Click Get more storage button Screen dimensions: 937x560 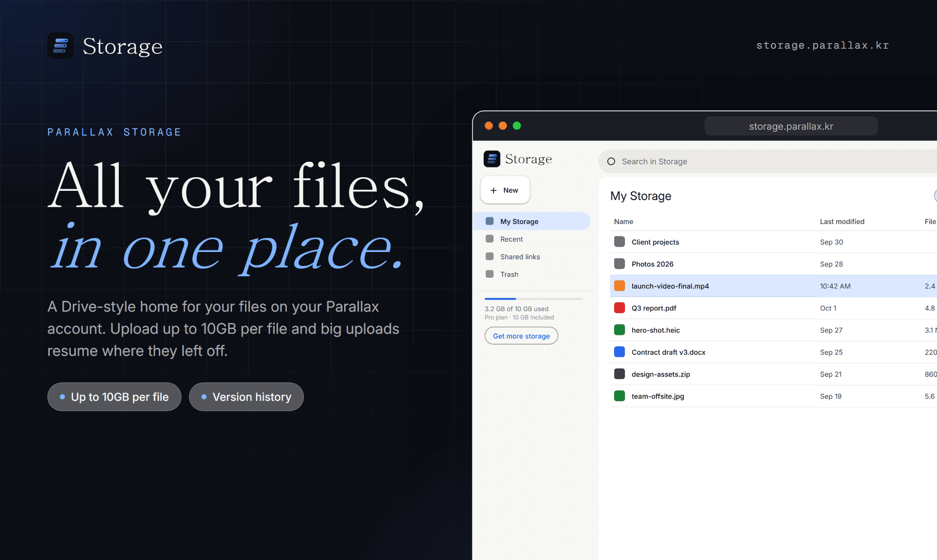coord(521,336)
